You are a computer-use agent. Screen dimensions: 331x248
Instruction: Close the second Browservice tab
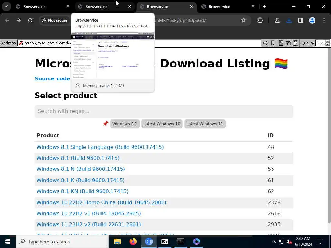(x=130, y=7)
